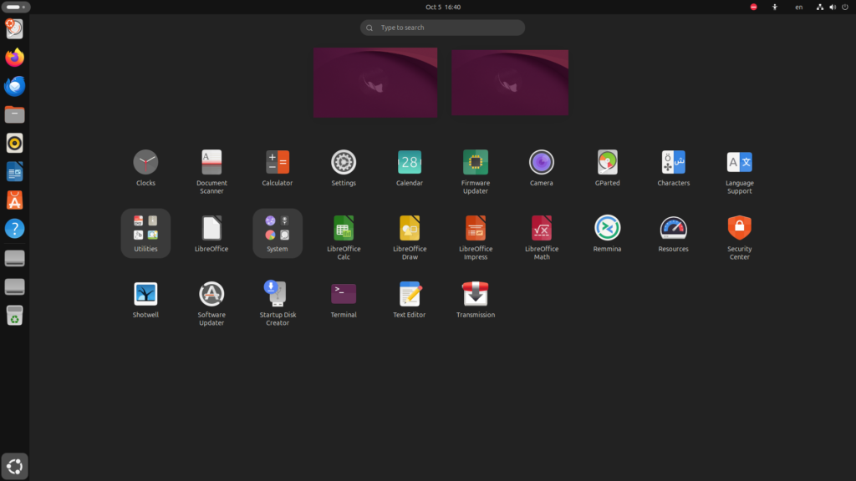Screen dimensions: 856x481
Task: Open App Center from the dock
Action: point(15,200)
